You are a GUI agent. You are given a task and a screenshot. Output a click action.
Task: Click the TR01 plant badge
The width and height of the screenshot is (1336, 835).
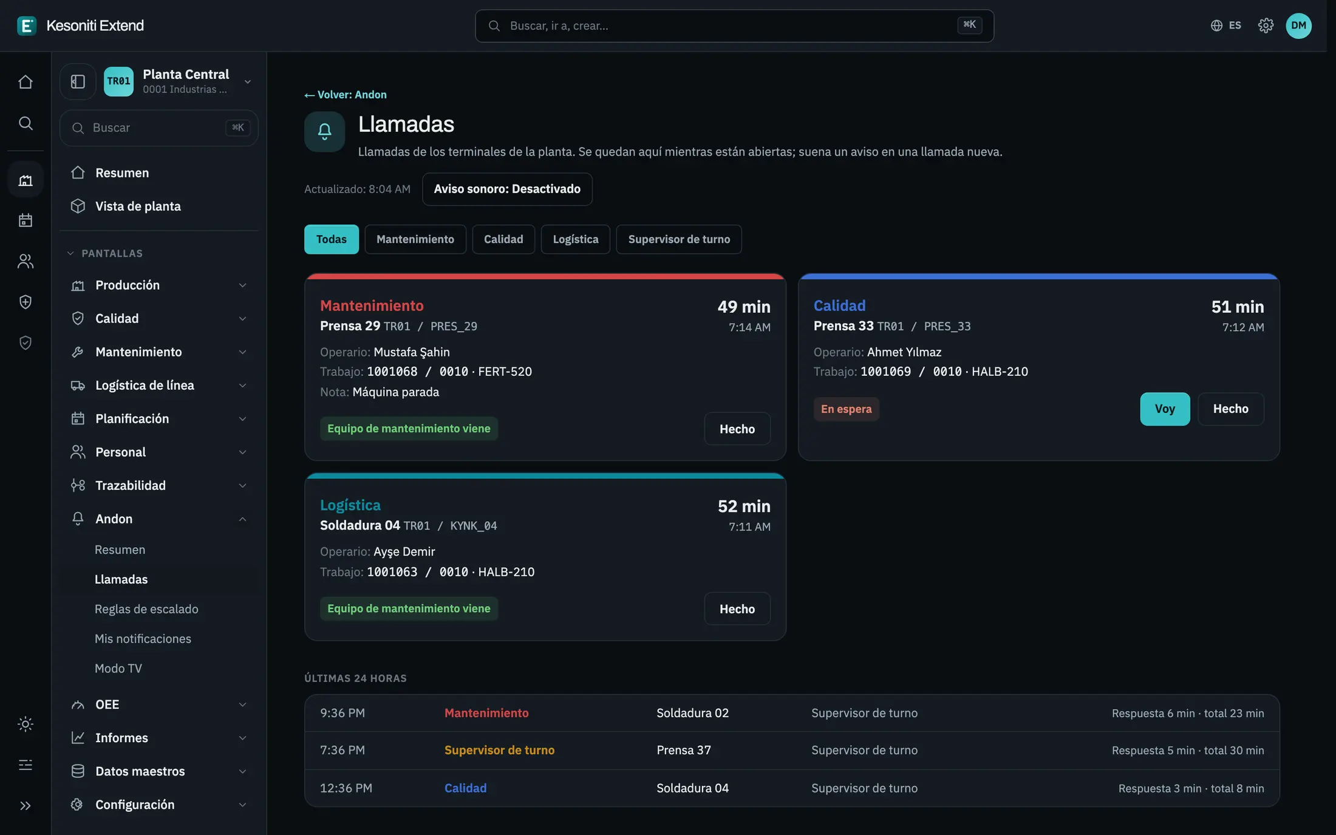point(118,81)
